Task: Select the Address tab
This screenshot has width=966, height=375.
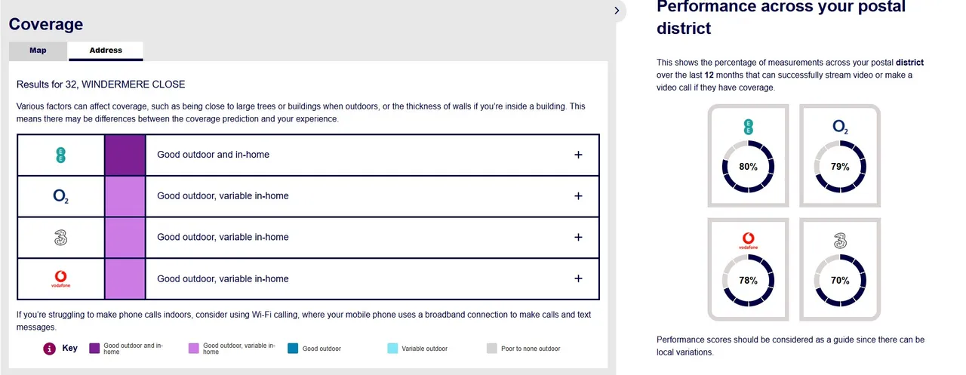Action: click(x=106, y=51)
